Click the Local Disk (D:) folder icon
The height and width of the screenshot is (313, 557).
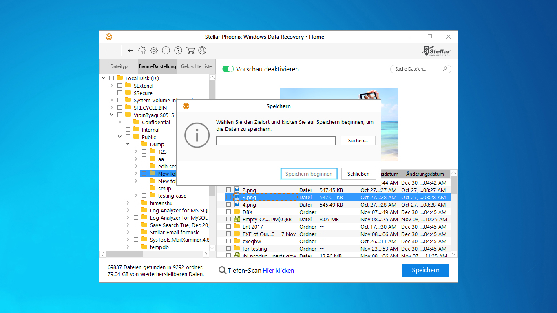pos(120,78)
